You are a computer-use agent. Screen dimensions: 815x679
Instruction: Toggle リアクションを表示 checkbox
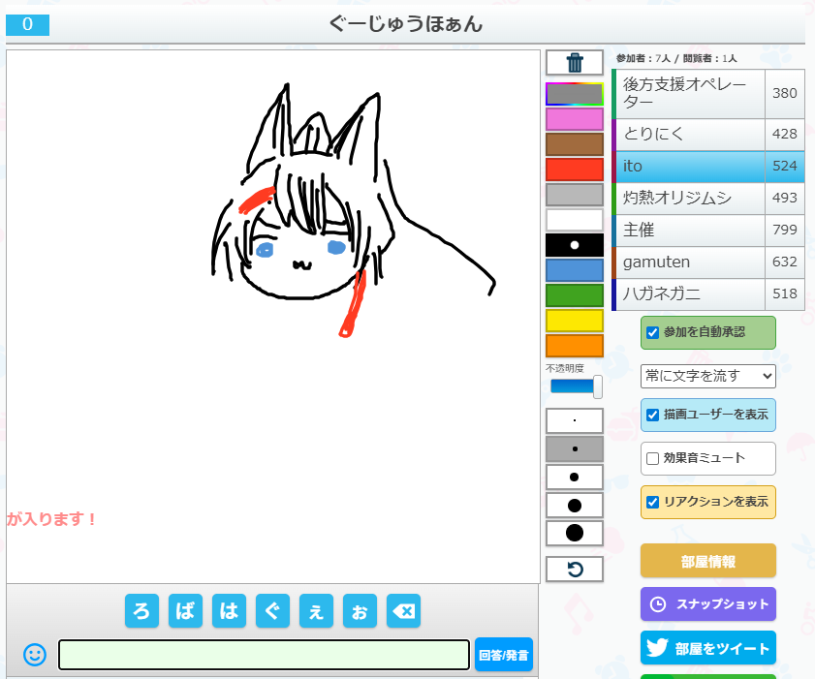[653, 502]
